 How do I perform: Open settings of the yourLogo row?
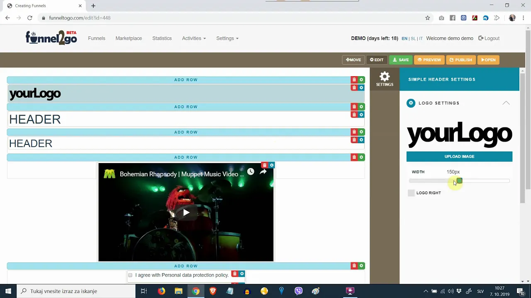(361, 88)
